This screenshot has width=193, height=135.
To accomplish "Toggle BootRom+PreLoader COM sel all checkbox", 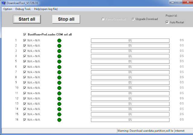I will point(25,35).
